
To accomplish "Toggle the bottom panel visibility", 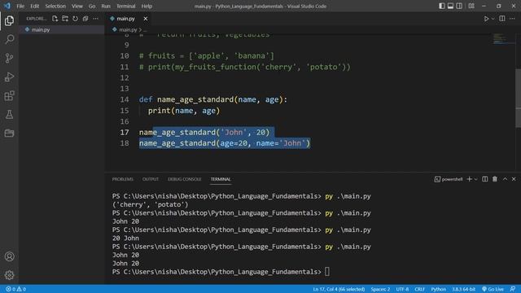I will click(x=450, y=6).
